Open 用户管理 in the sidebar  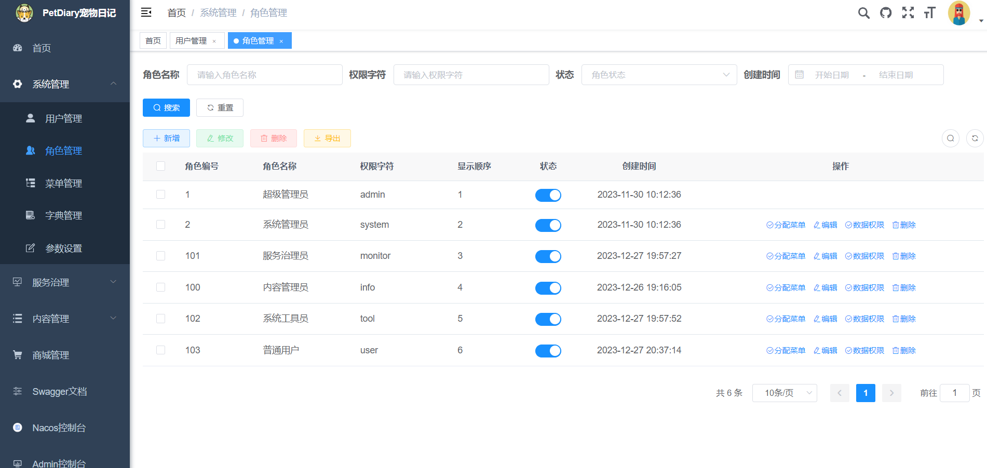click(65, 118)
